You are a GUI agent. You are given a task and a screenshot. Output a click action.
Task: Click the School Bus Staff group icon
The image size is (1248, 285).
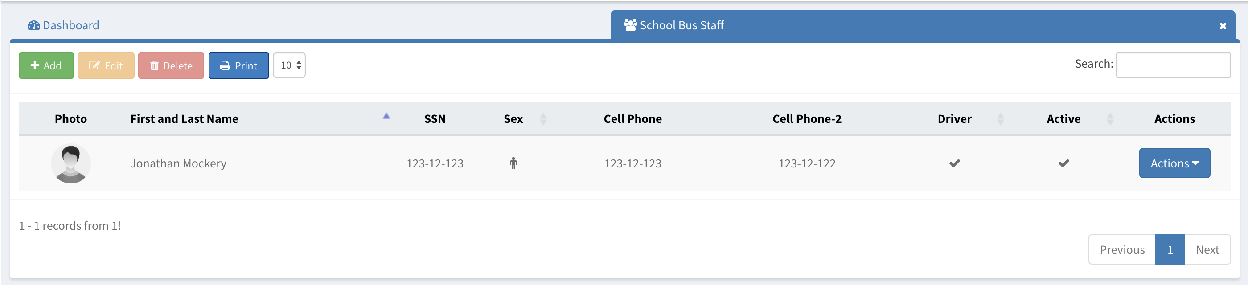[x=630, y=25]
